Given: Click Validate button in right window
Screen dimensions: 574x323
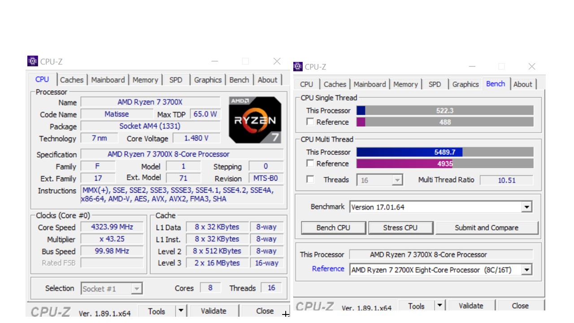Looking at the screenshot, I should pyautogui.click(x=471, y=306).
